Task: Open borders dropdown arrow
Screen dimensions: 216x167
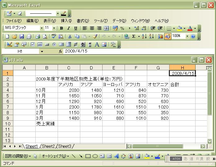Action: point(174,28)
